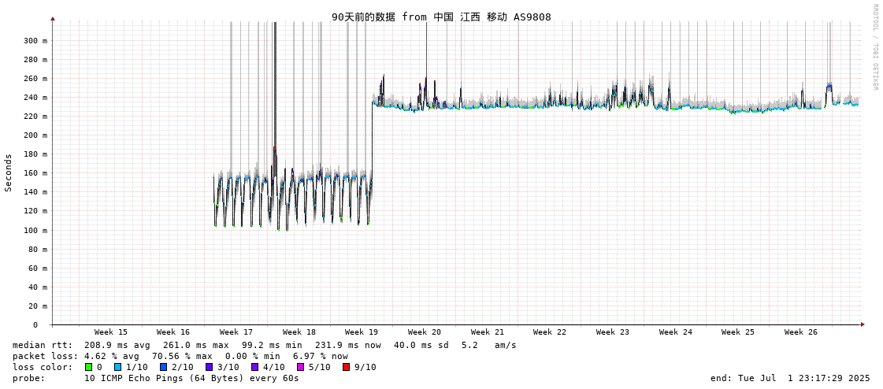Click the 40.0 ms sd value

(x=421, y=345)
